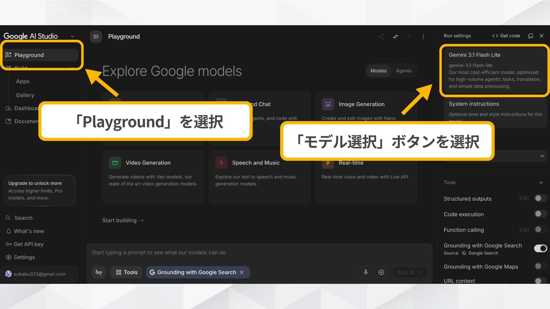Screen dimensions: 550x309
Task: Open Gallery in the sidebar
Action: click(25, 95)
